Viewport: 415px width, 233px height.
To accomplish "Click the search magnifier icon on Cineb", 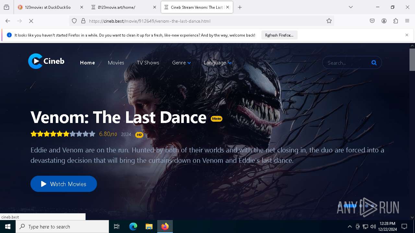I will 374,63.
